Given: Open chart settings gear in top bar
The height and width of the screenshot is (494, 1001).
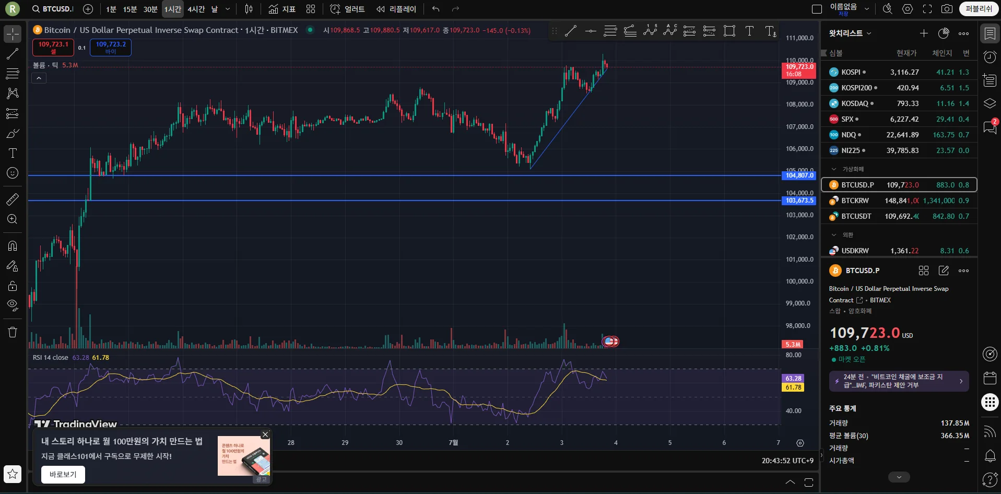Looking at the screenshot, I should [x=908, y=9].
